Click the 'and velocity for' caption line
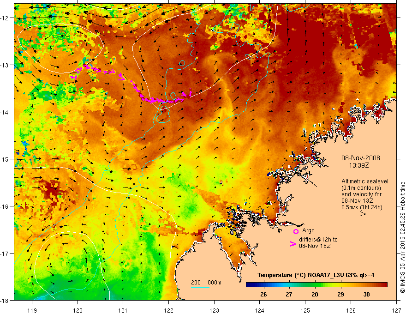The height and width of the screenshot is (314, 406). (361, 194)
